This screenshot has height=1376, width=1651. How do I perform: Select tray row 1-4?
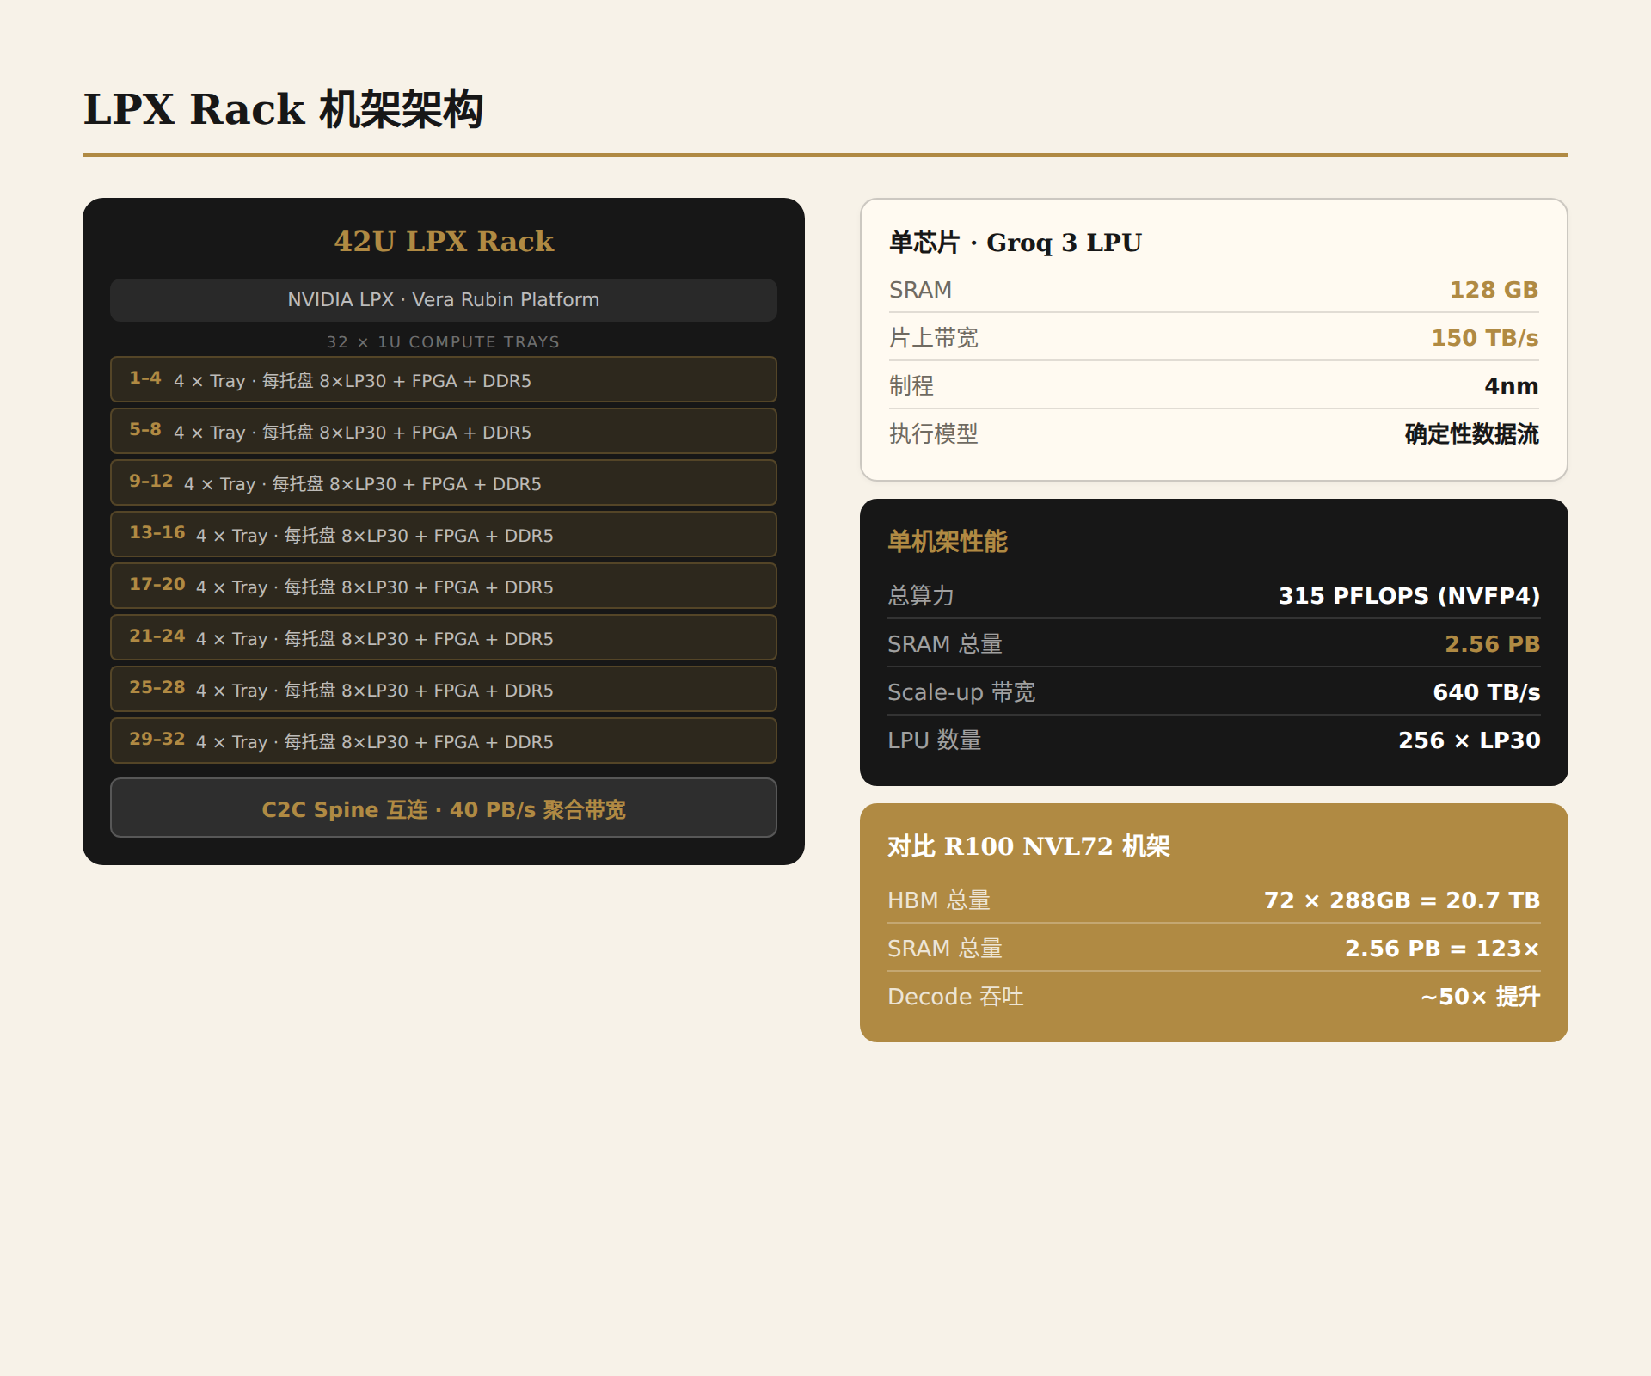[x=444, y=379]
